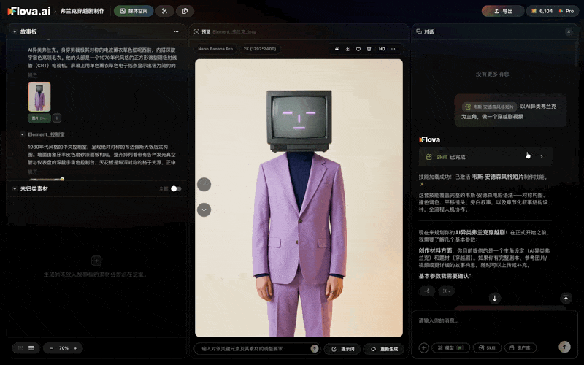
Task: Expand the 控制室 description with 展开 link
Action: (32, 172)
